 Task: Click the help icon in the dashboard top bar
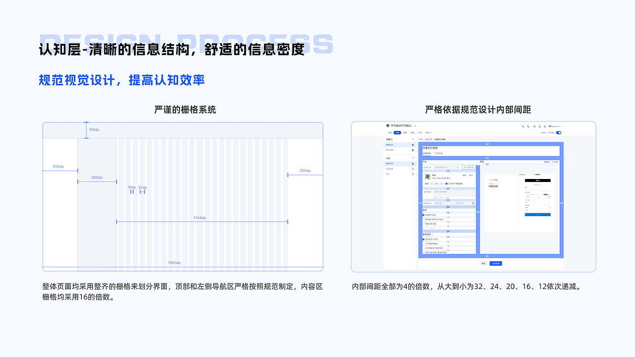(534, 126)
